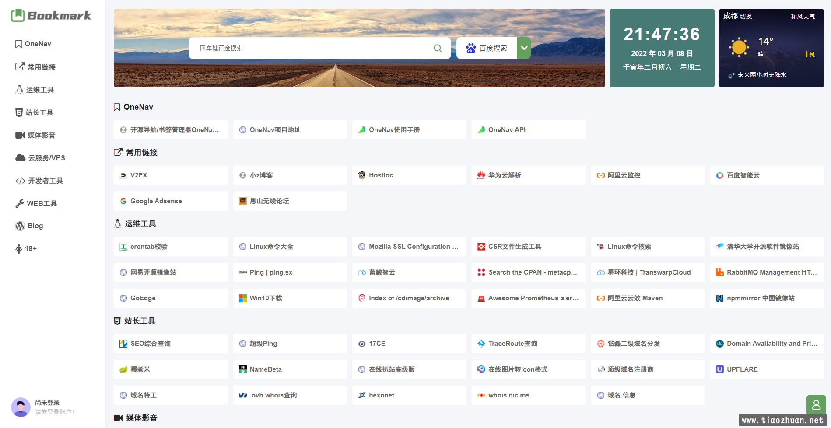831x428 pixels.
Task: Click the 百度智能云 icon
Action: [720, 175]
